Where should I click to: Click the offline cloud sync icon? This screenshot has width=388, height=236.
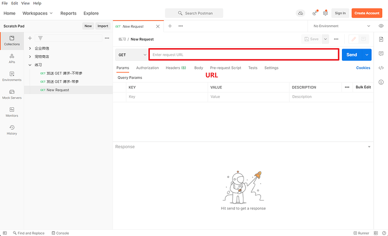[300, 13]
